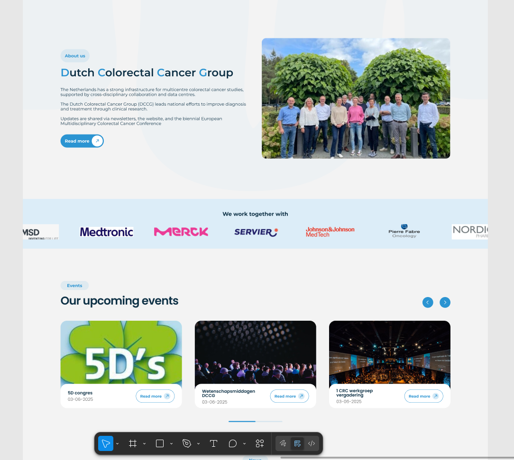Click the events carousel progress bar

[x=255, y=421]
